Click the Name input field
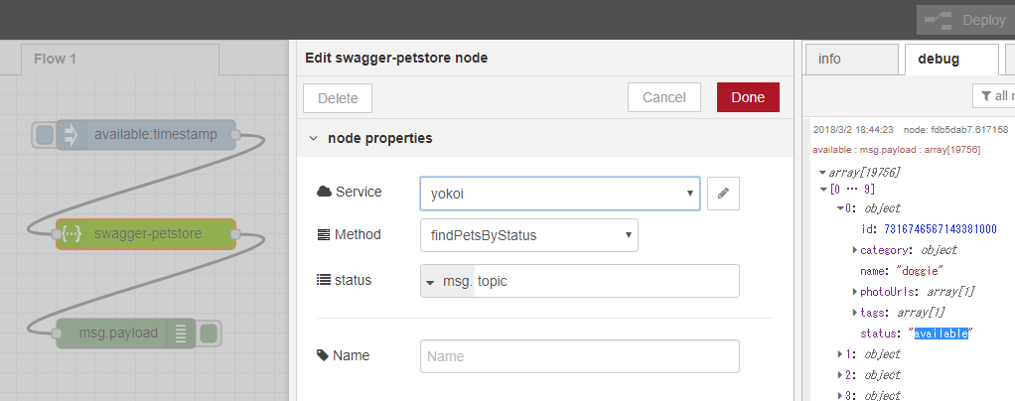Screen dimensions: 1015x401 pos(580,355)
